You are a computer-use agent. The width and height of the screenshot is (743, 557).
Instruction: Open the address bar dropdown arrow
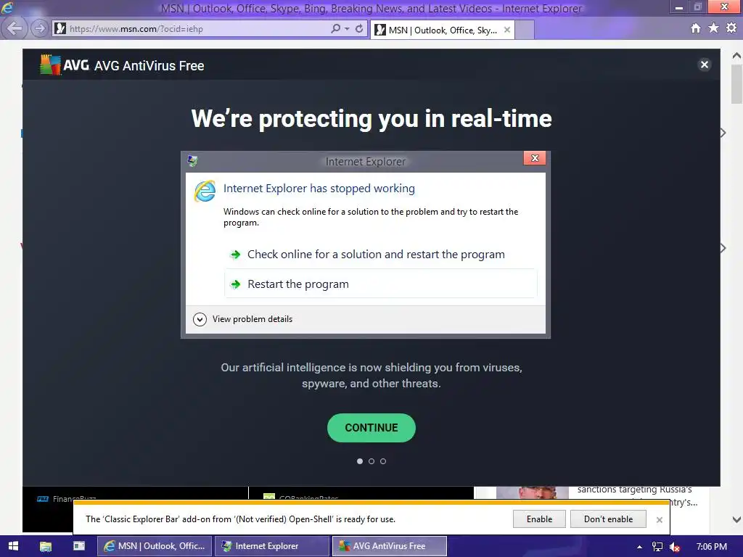[347, 29]
